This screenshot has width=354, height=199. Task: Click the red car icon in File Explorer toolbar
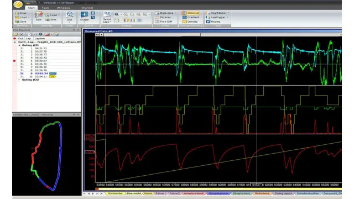[47, 34]
